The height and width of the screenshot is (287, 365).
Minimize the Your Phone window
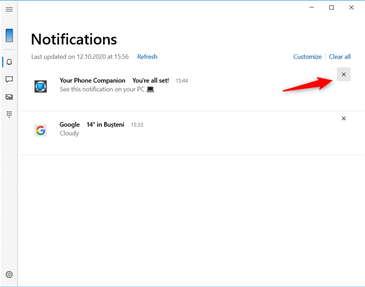(311, 7)
